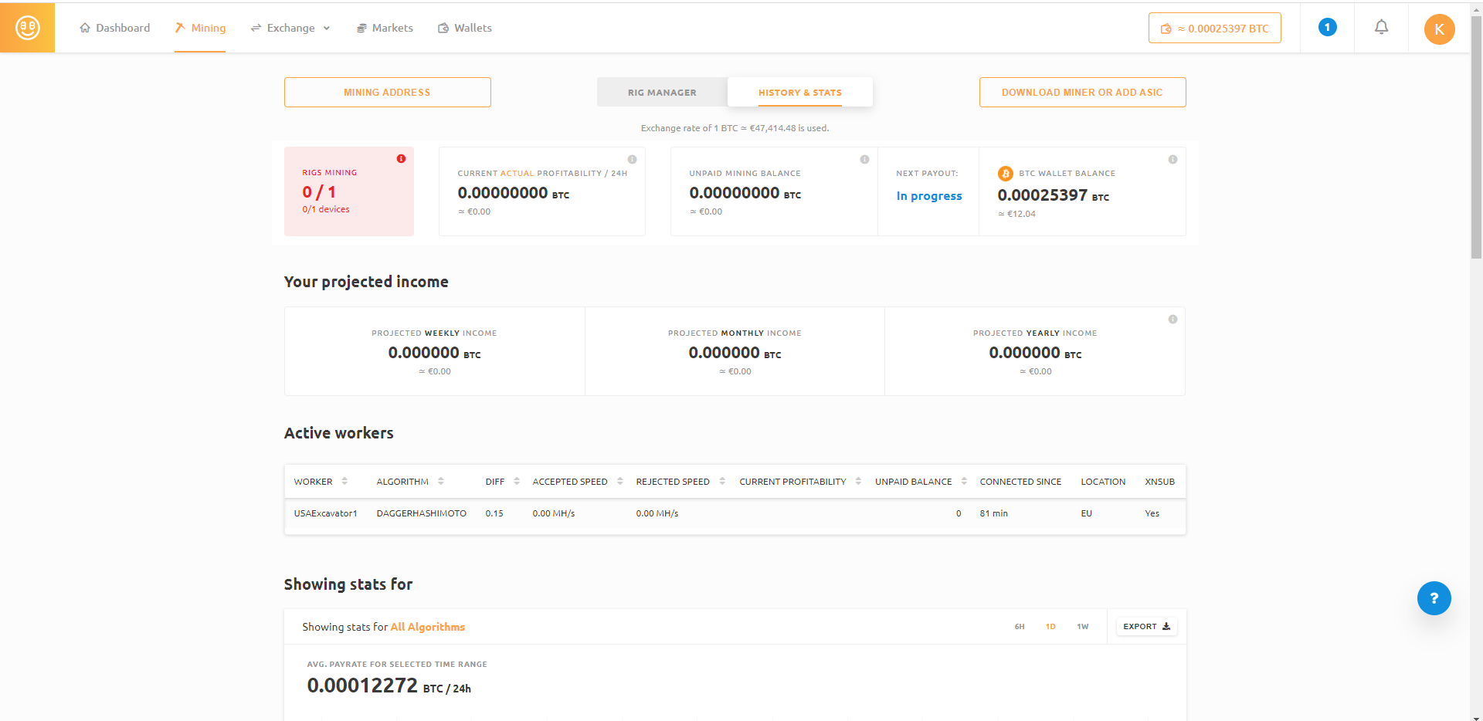Click the info icon on Rigs Mining card
This screenshot has width=1483, height=721.
pos(400,158)
